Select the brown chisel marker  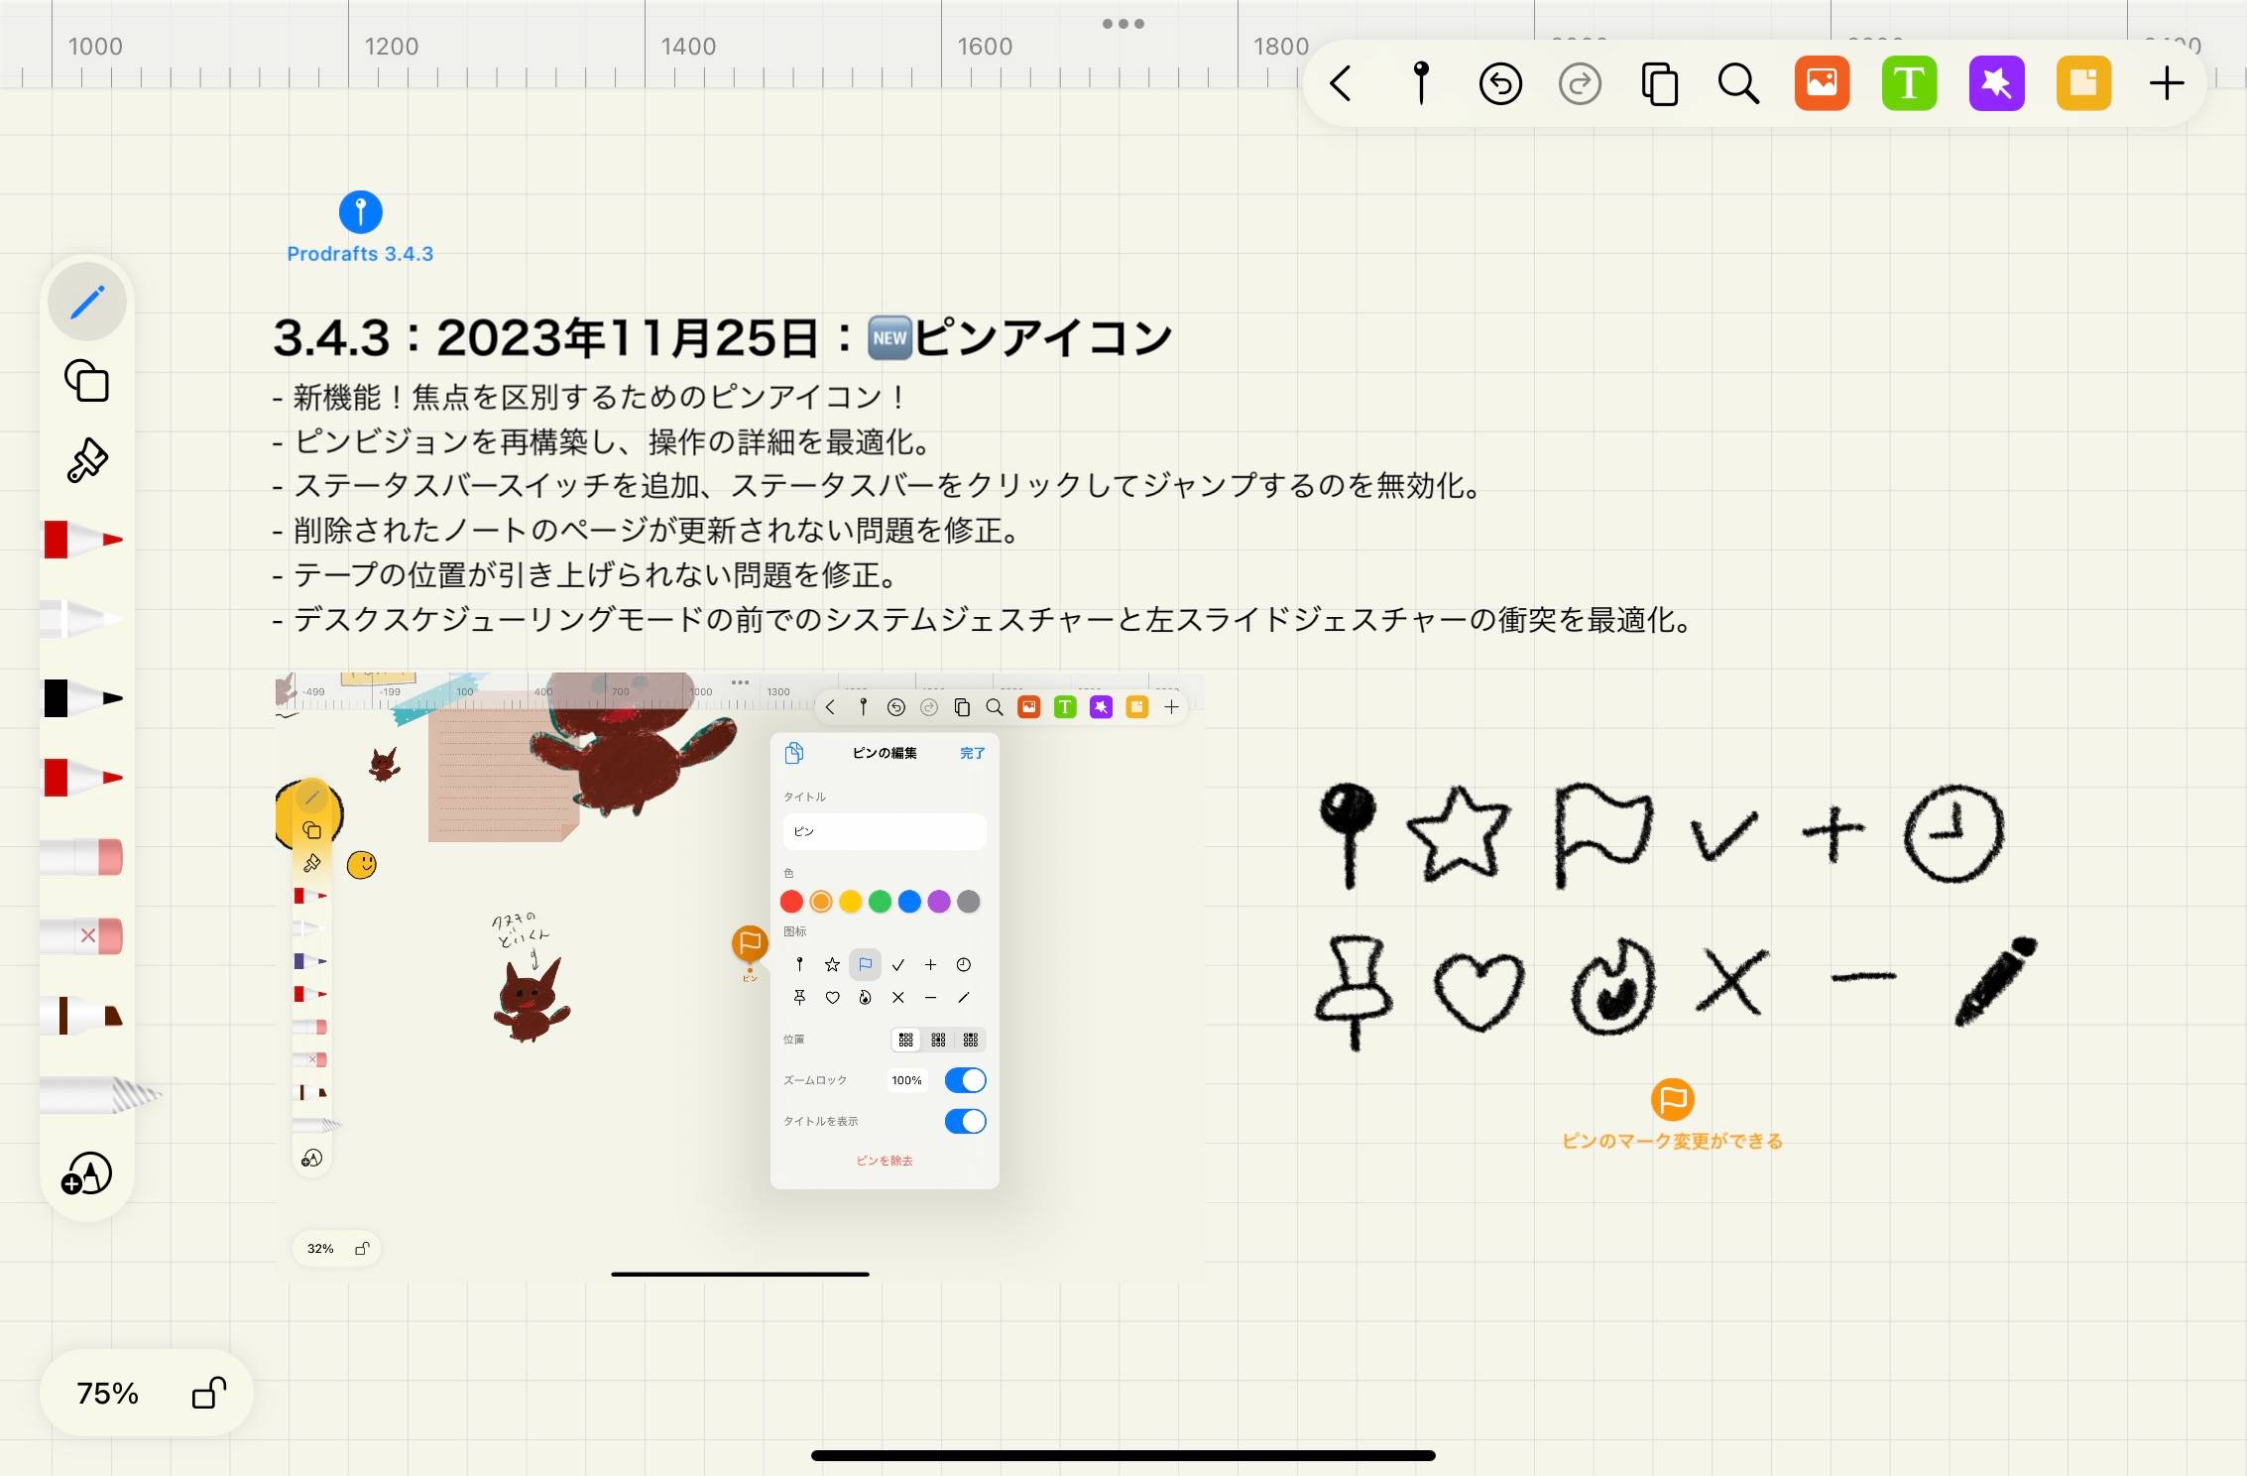click(x=83, y=1016)
